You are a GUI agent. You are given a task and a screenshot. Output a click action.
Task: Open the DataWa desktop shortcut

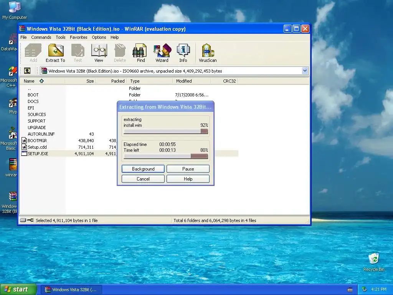9,43
